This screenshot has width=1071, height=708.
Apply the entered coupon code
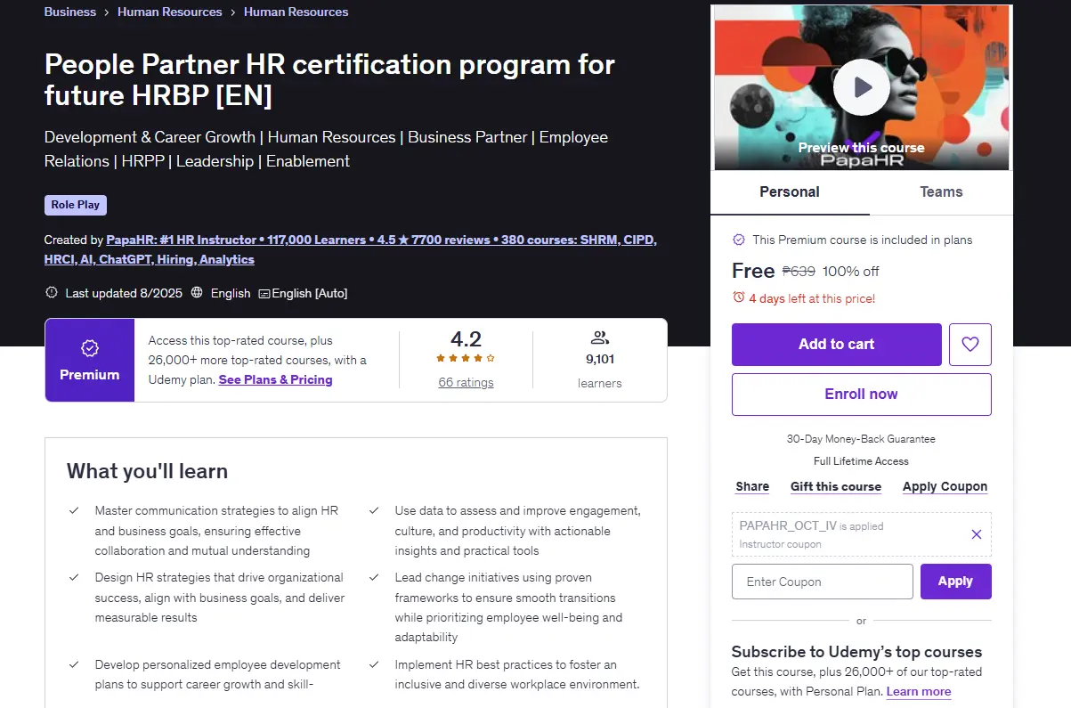[x=956, y=582]
